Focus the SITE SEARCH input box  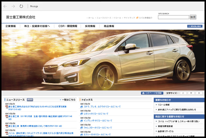point(173,17)
